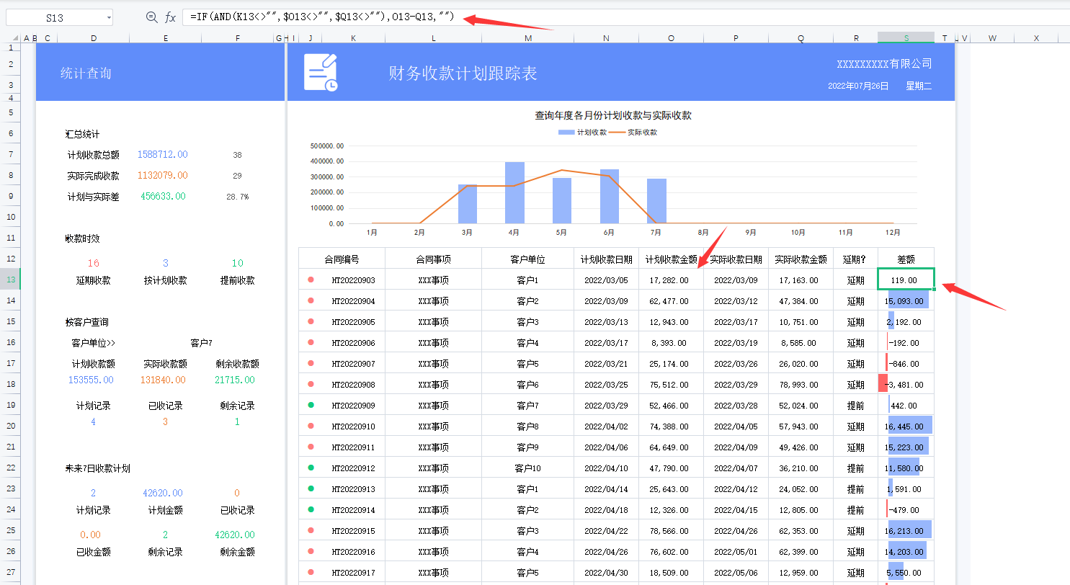Image resolution: width=1070 pixels, height=585 pixels.
Task: Click the 延期? column heading
Action: coord(855,259)
